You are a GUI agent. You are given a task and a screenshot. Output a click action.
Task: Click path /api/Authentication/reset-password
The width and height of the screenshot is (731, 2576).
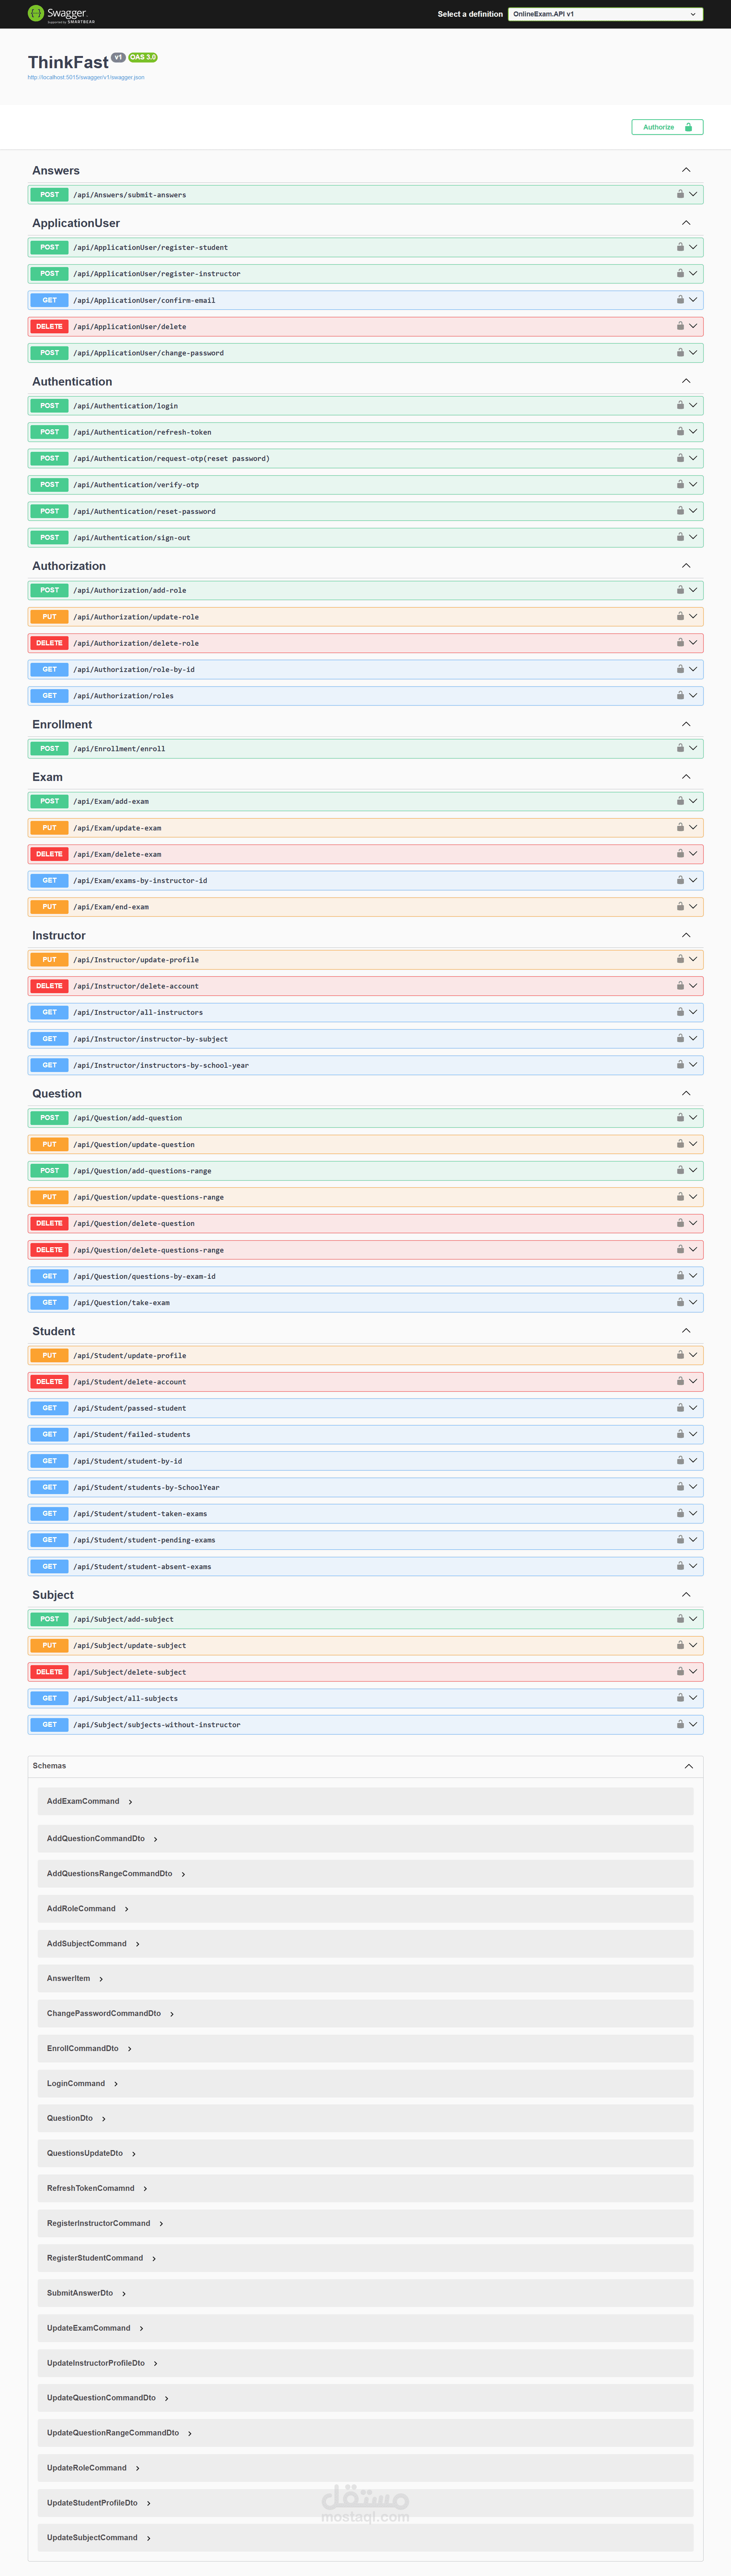pyautogui.click(x=144, y=511)
